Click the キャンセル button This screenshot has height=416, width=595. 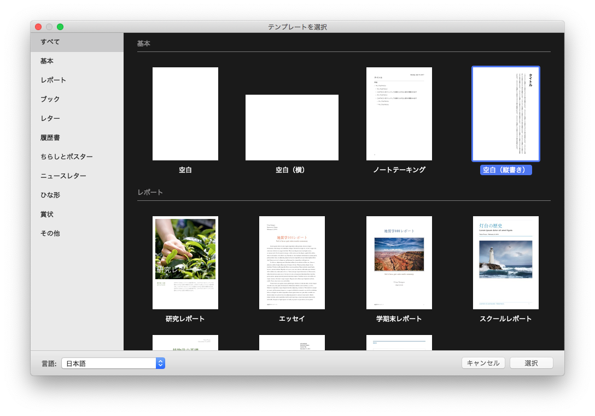483,363
